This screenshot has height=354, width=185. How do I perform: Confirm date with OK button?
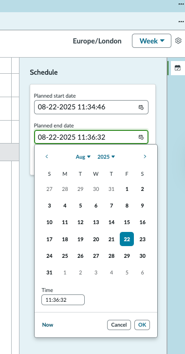pyautogui.click(x=142, y=325)
